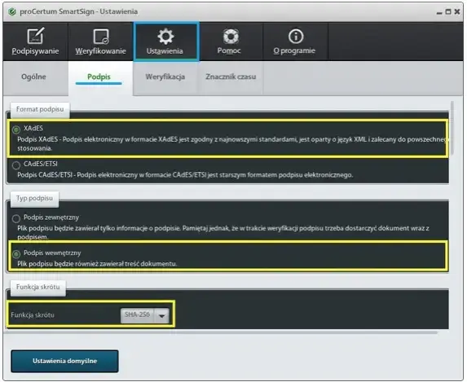This screenshot has width=467, height=382.
Task: Click the Ustawienia domyślne button
Action: [x=64, y=361]
